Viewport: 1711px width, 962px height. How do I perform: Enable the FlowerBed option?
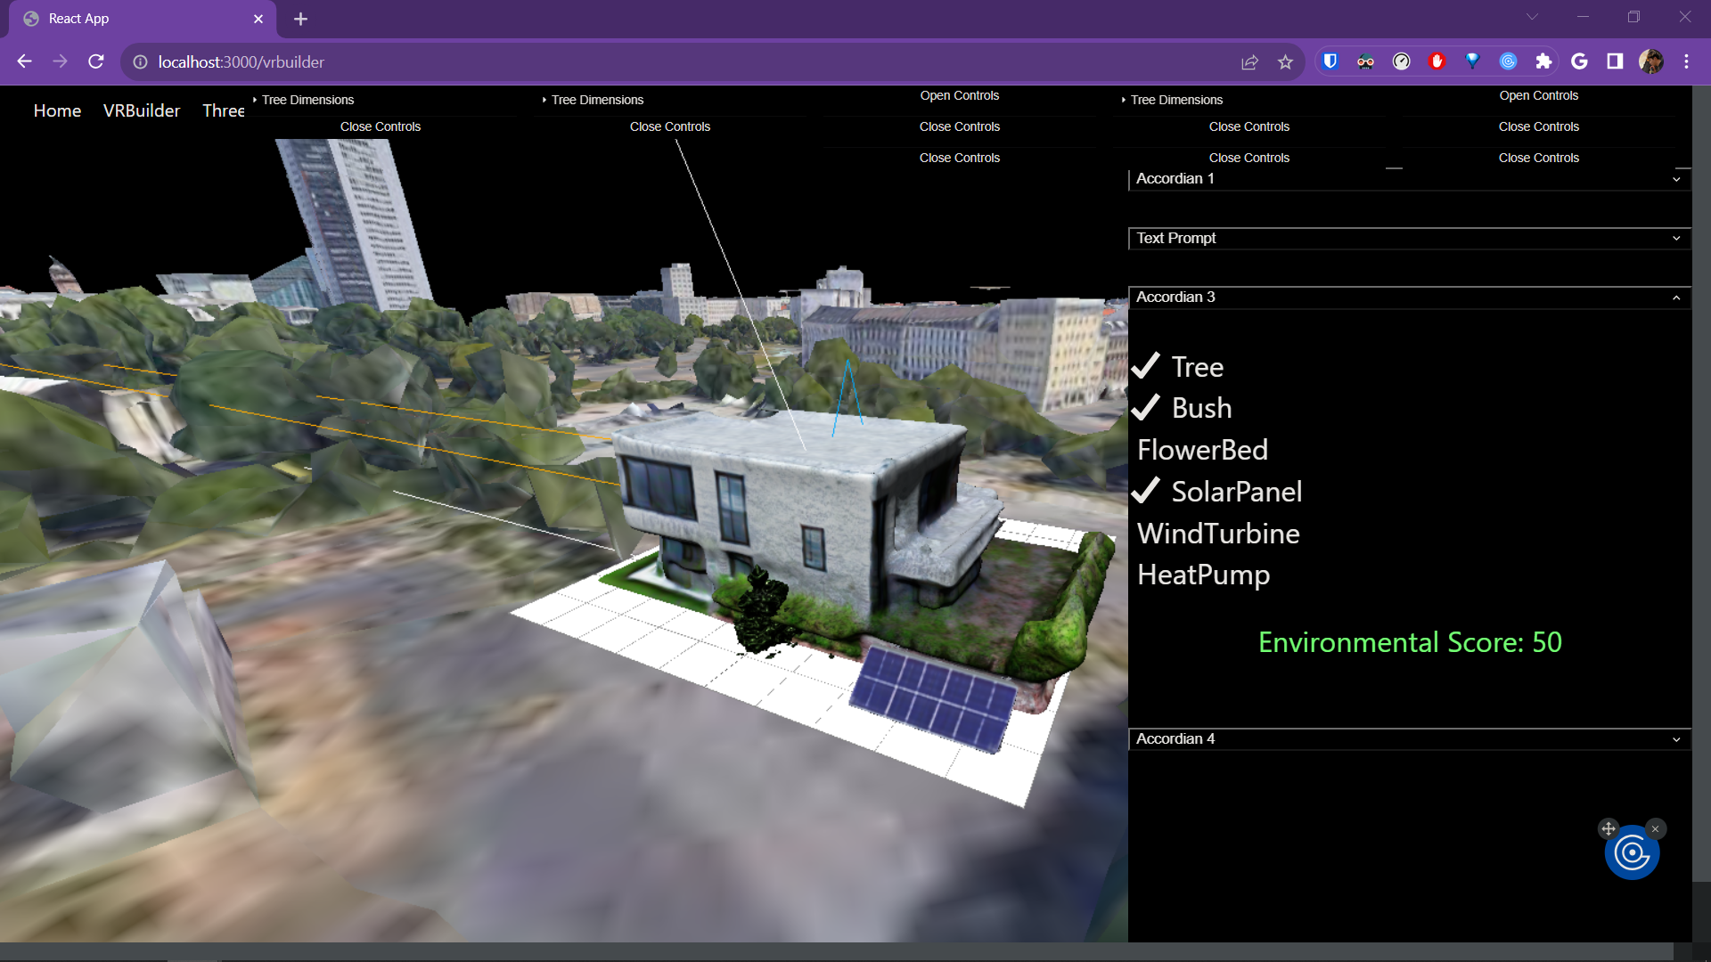click(1202, 450)
